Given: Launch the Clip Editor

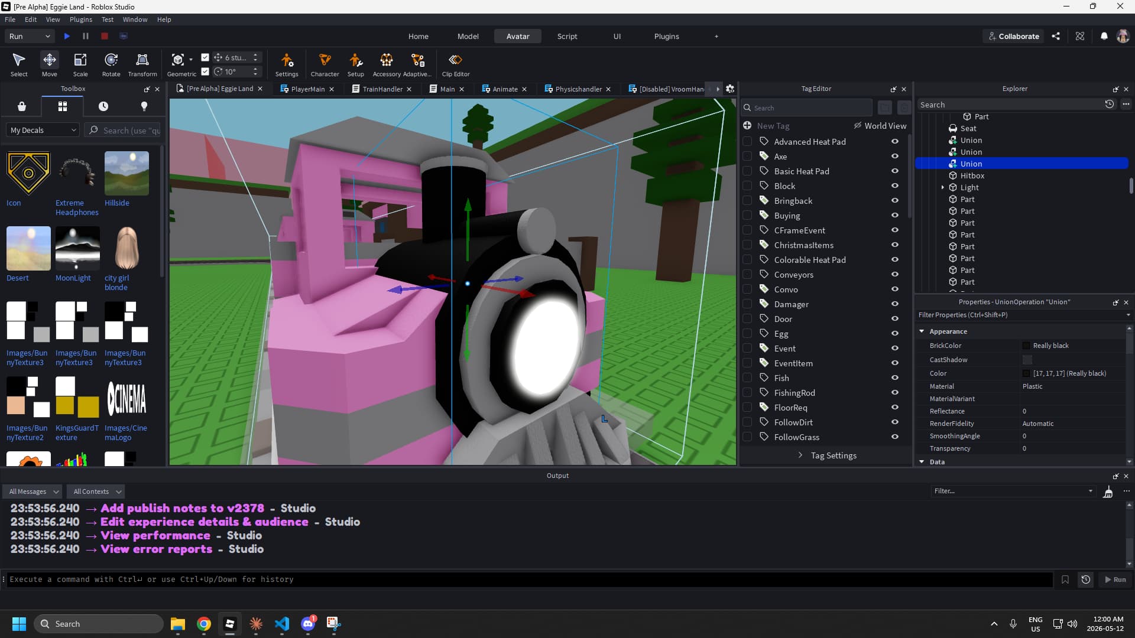Looking at the screenshot, I should click(455, 64).
